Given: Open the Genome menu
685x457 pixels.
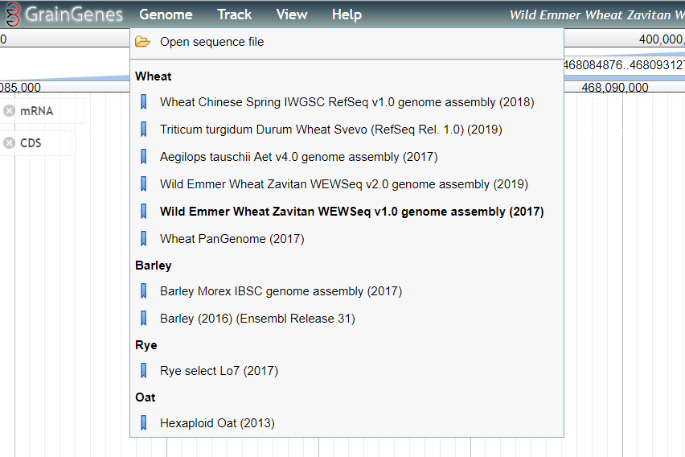Looking at the screenshot, I should pyautogui.click(x=166, y=14).
